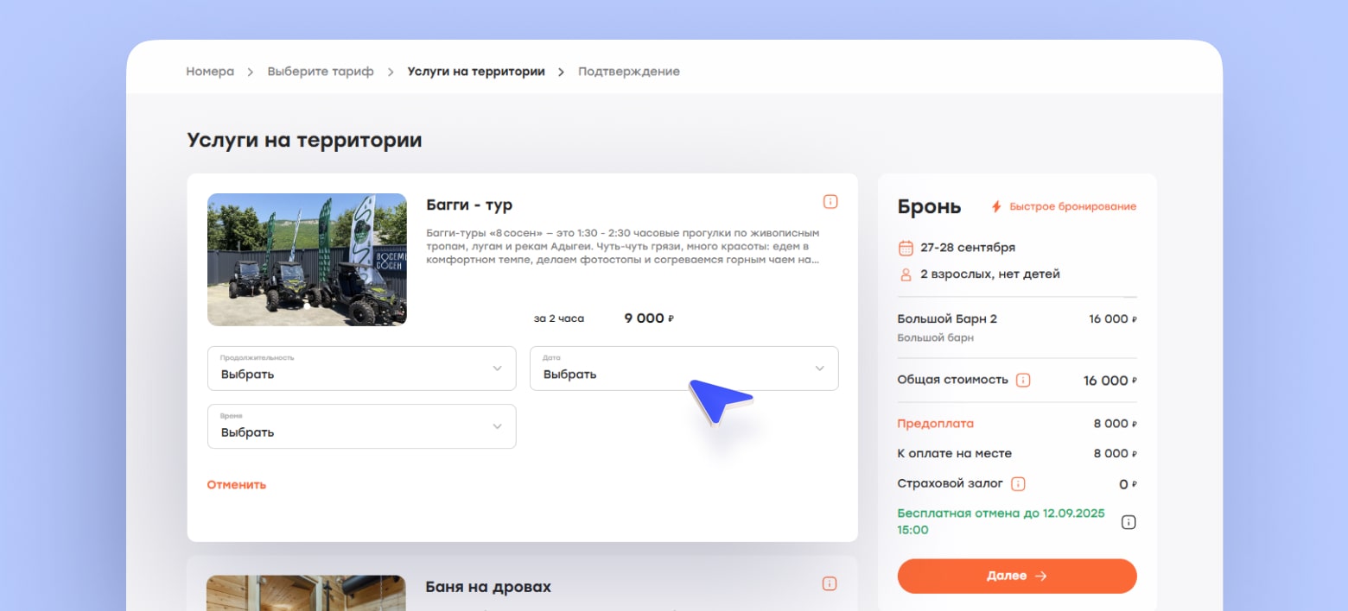Click the guests person icon

(906, 274)
